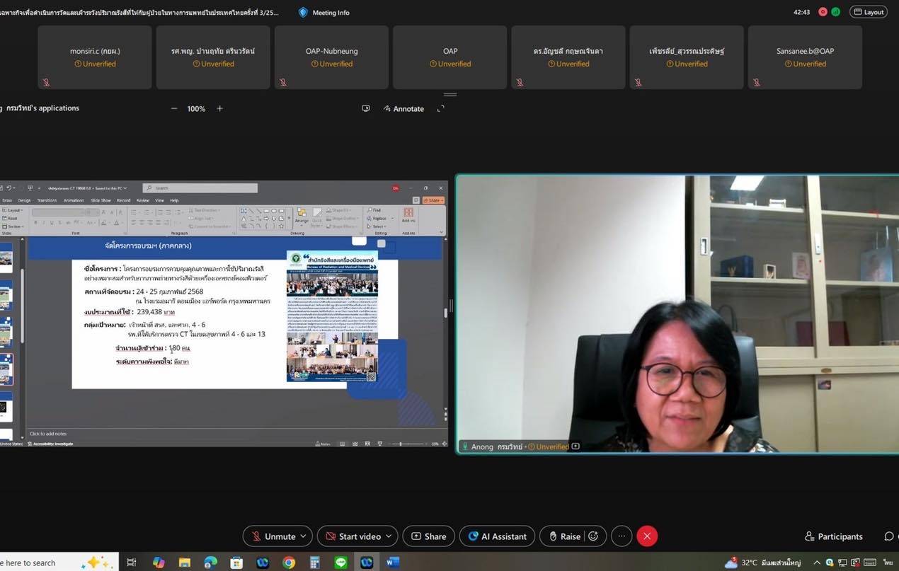Open Meeting Info
This screenshot has height=571, width=899.
point(324,12)
